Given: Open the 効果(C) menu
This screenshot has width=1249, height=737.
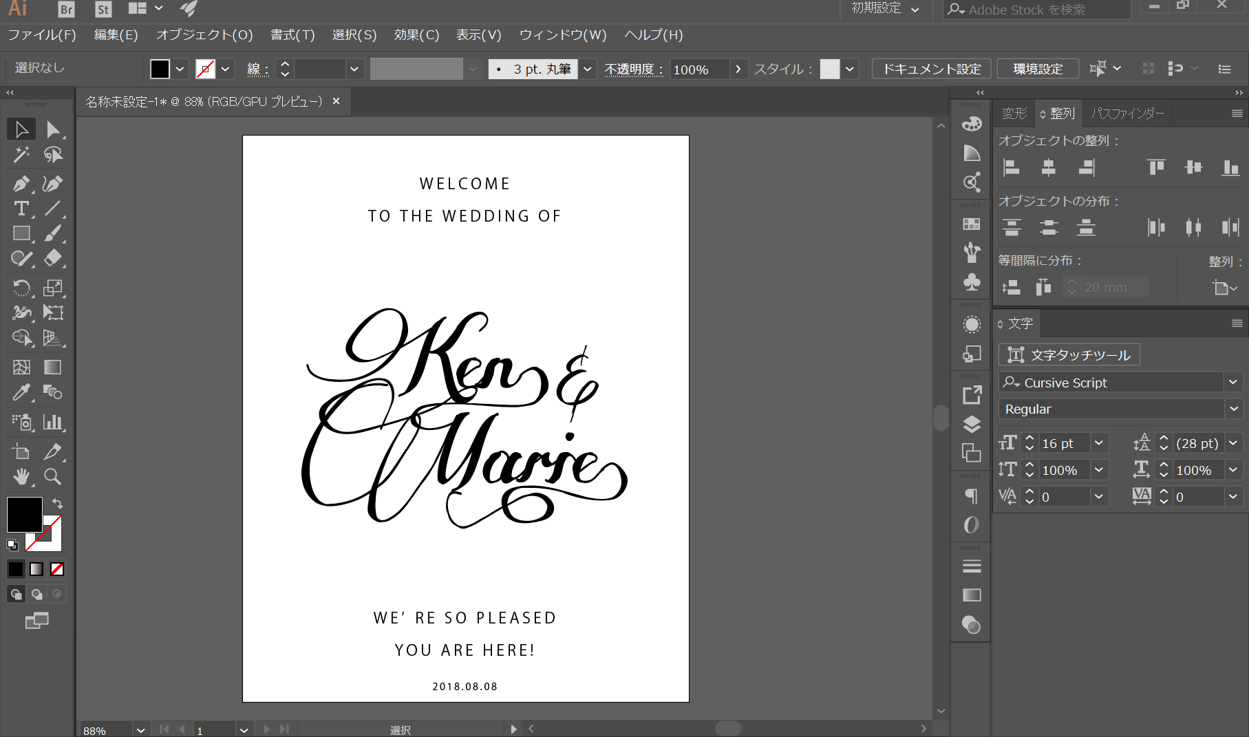Looking at the screenshot, I should pos(416,35).
